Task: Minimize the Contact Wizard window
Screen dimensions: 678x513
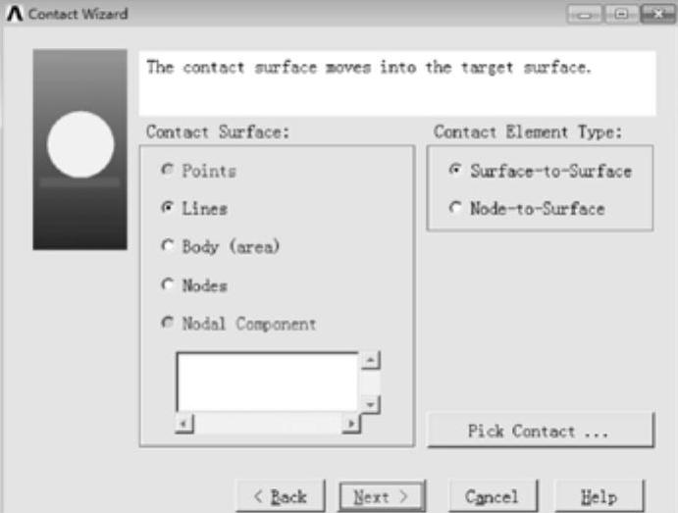Action: tap(584, 15)
